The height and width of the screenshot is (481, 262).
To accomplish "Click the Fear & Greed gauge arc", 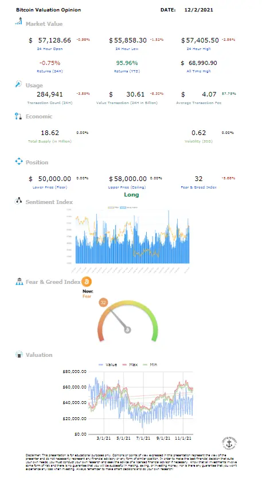I will click(x=128, y=321).
